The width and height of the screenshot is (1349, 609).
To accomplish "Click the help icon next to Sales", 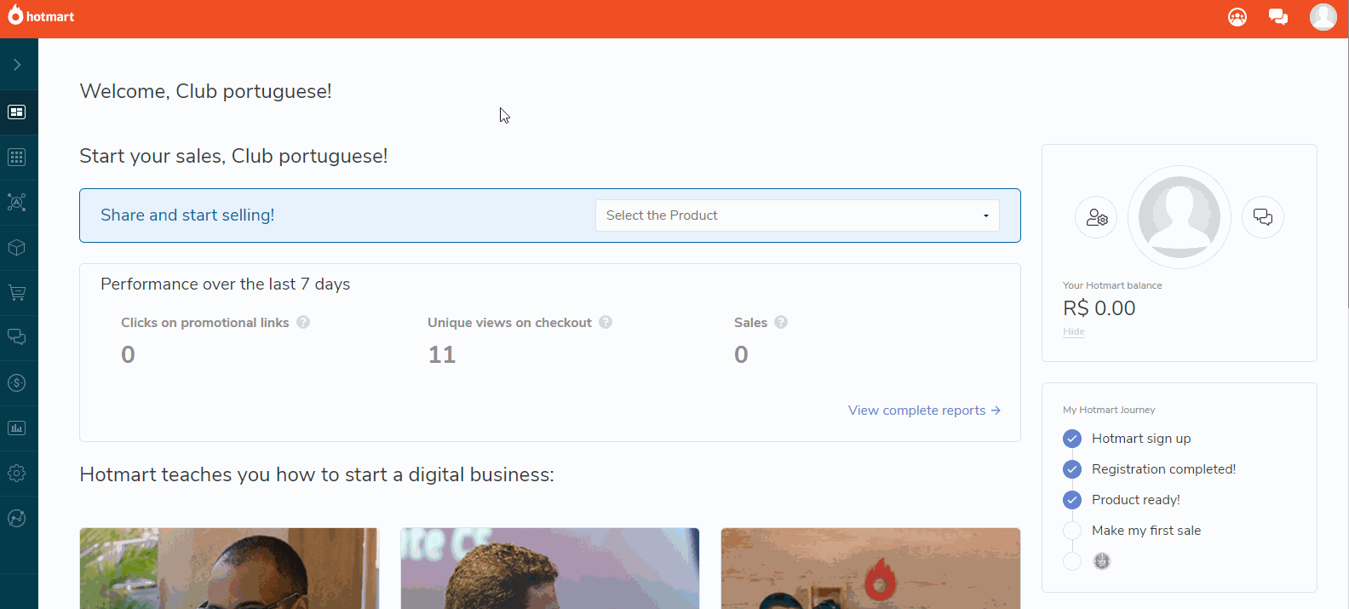I will click(781, 322).
